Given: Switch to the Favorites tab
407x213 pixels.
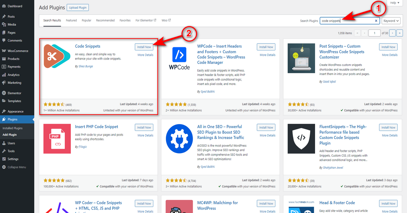Looking at the screenshot, I should click(x=125, y=20).
